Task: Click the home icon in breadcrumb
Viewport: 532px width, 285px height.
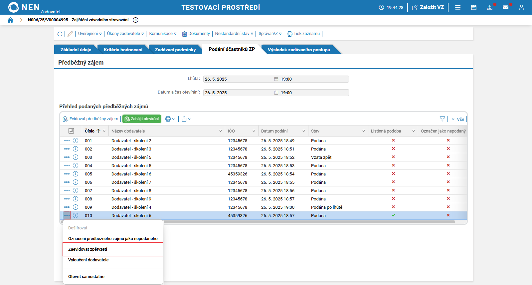Action: click(10, 20)
